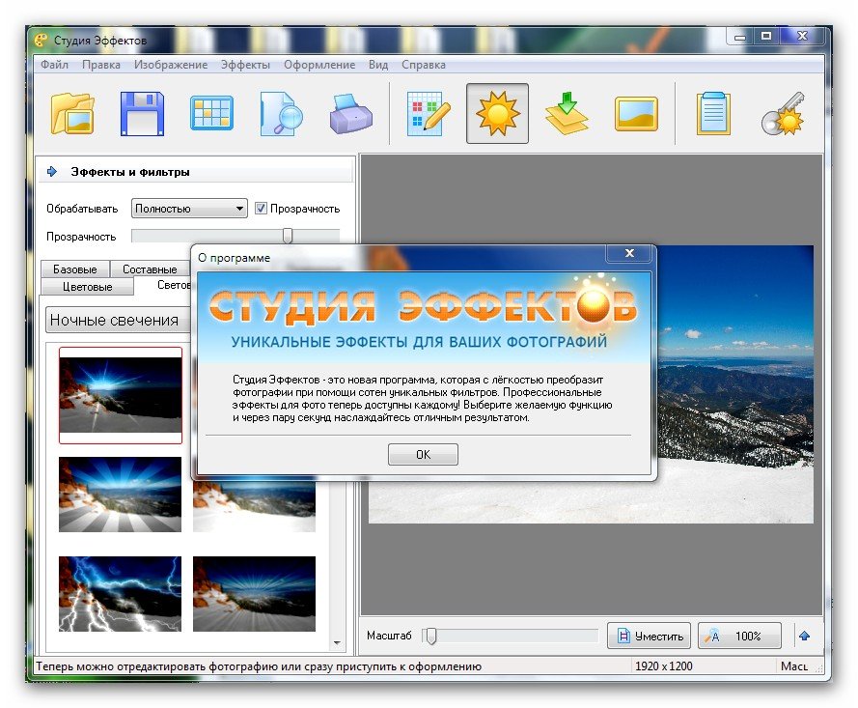Click the clipboard notes toolbar icon
The image size is (858, 708).
point(713,114)
